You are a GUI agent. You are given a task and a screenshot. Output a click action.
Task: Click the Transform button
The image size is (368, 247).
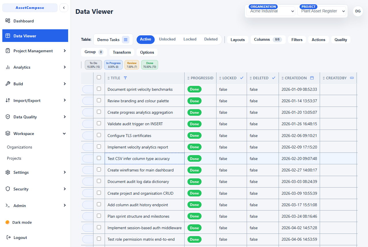click(x=122, y=52)
